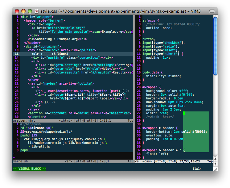Click the red close window button
The image size is (230, 188).
17,11
